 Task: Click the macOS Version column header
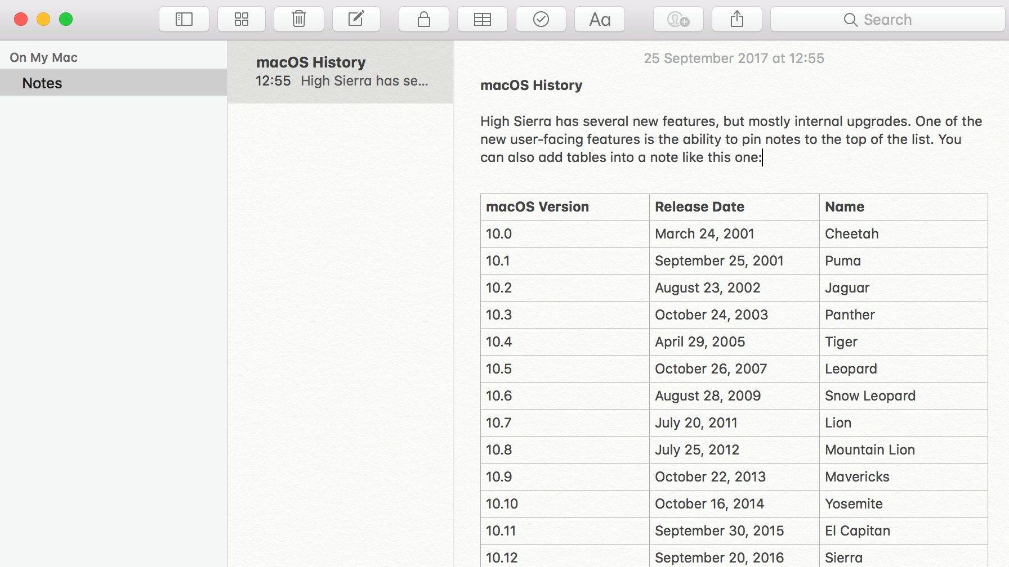[x=565, y=207]
